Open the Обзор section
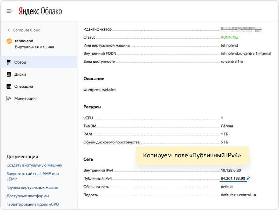 [x=20, y=62]
